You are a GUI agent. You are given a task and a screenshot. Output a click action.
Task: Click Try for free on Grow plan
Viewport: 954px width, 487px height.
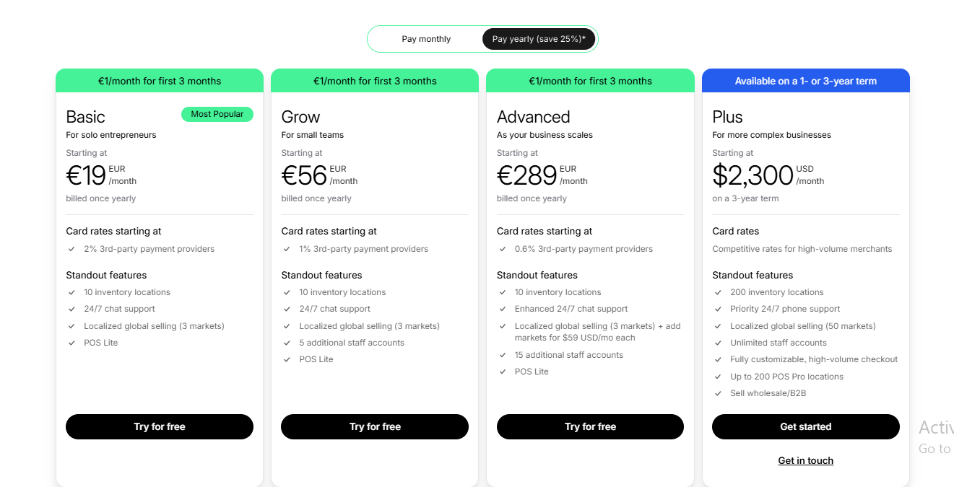[x=375, y=426]
